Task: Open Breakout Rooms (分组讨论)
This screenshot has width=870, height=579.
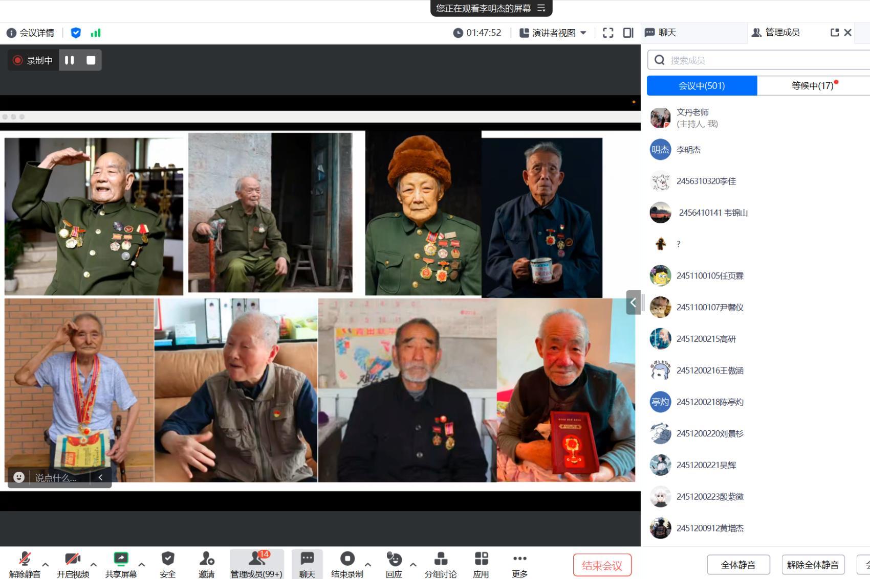Action: 440,564
